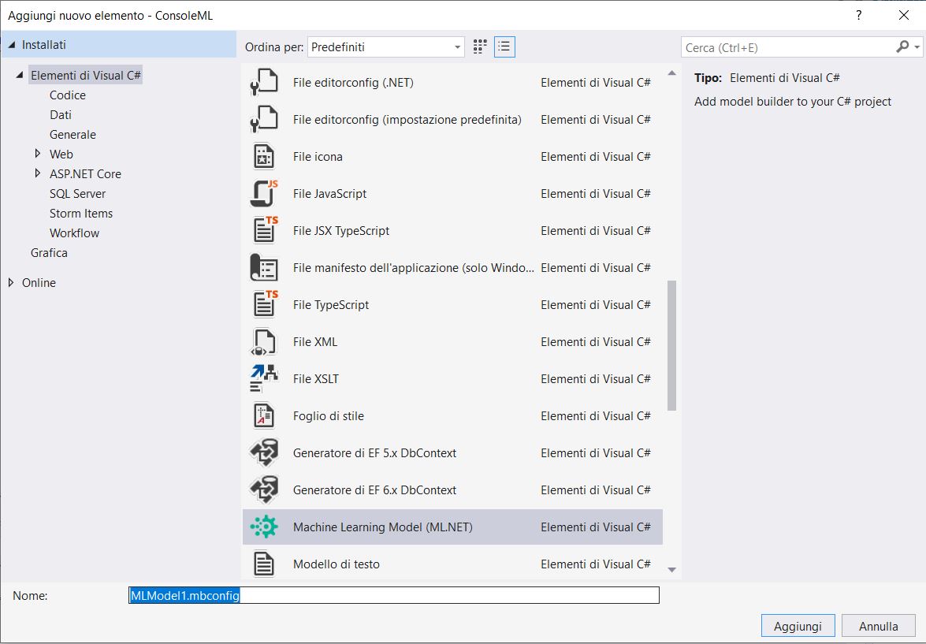Select the File XSLT template name
Screen dimensions: 926x644
316,378
